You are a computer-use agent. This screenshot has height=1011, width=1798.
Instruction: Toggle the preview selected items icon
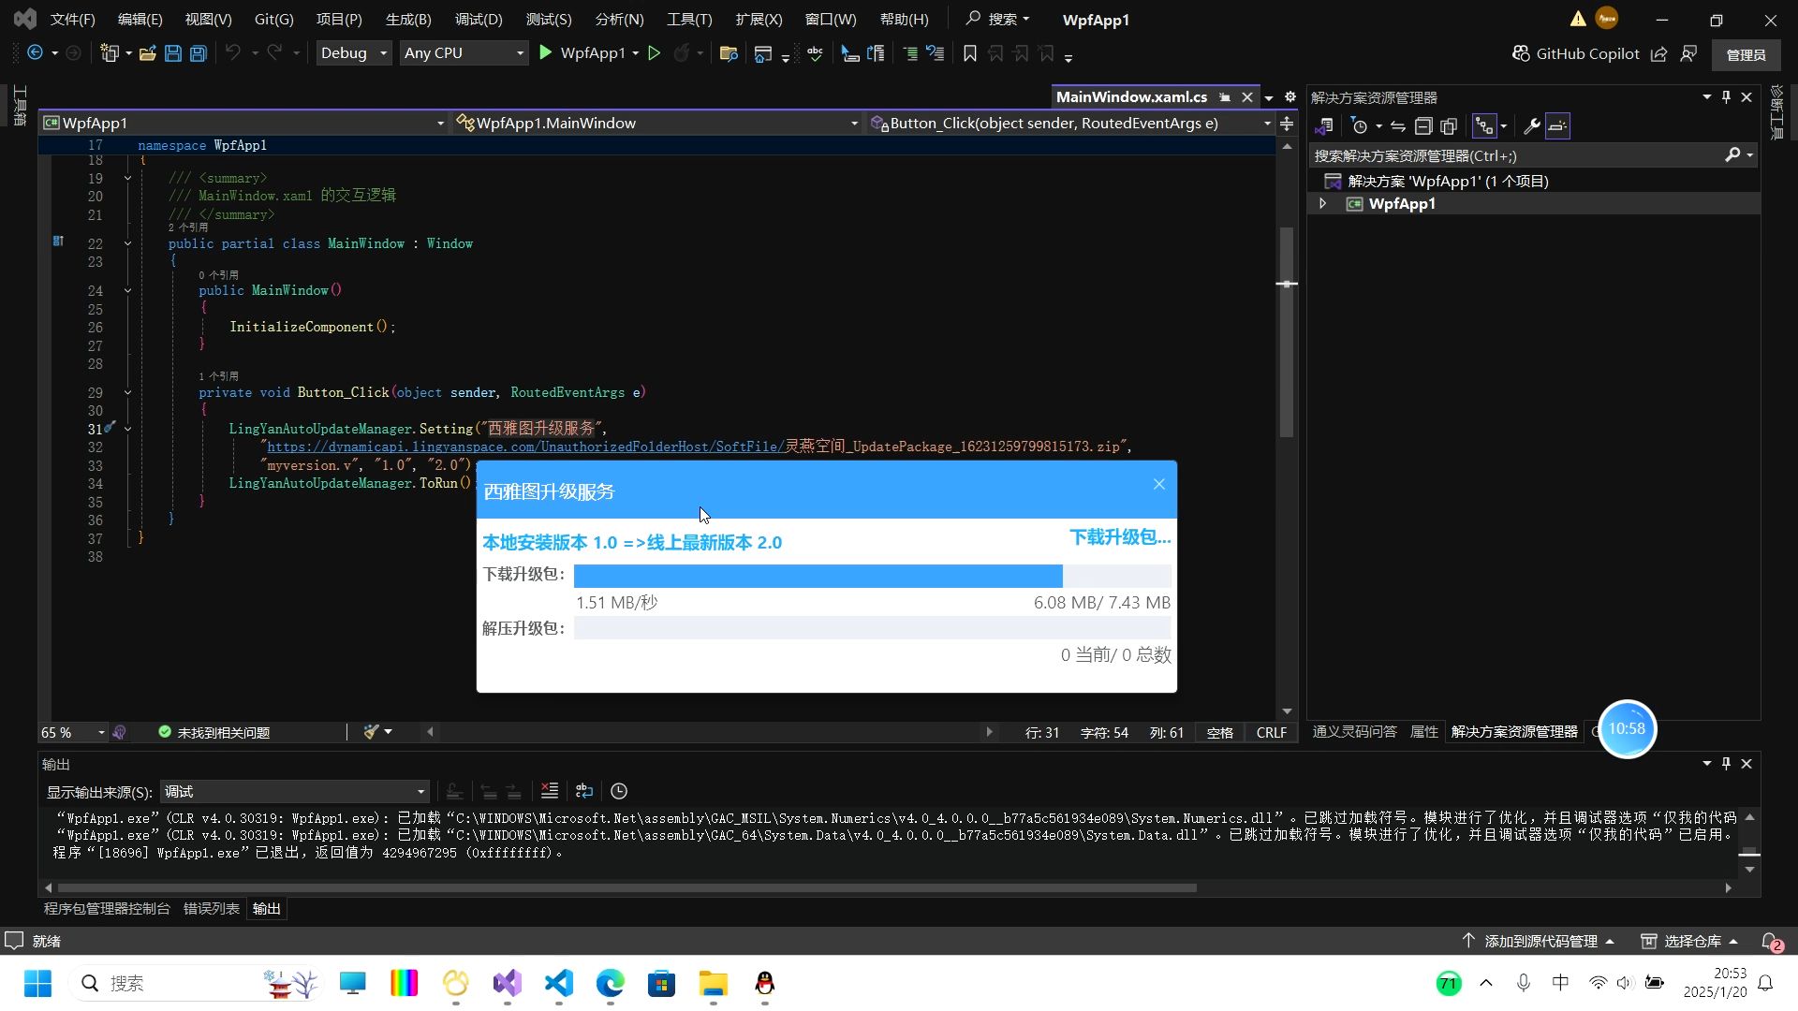(1557, 126)
